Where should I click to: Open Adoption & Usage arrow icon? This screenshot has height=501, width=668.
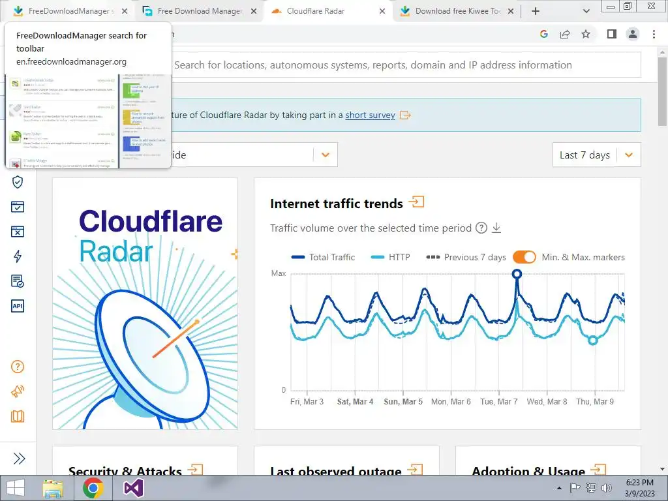tap(598, 470)
